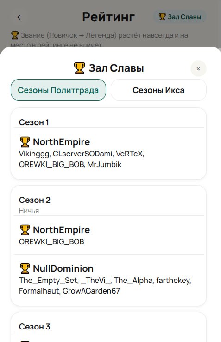Click NullDominion member names list
This screenshot has width=221, height=342.
click(x=105, y=286)
